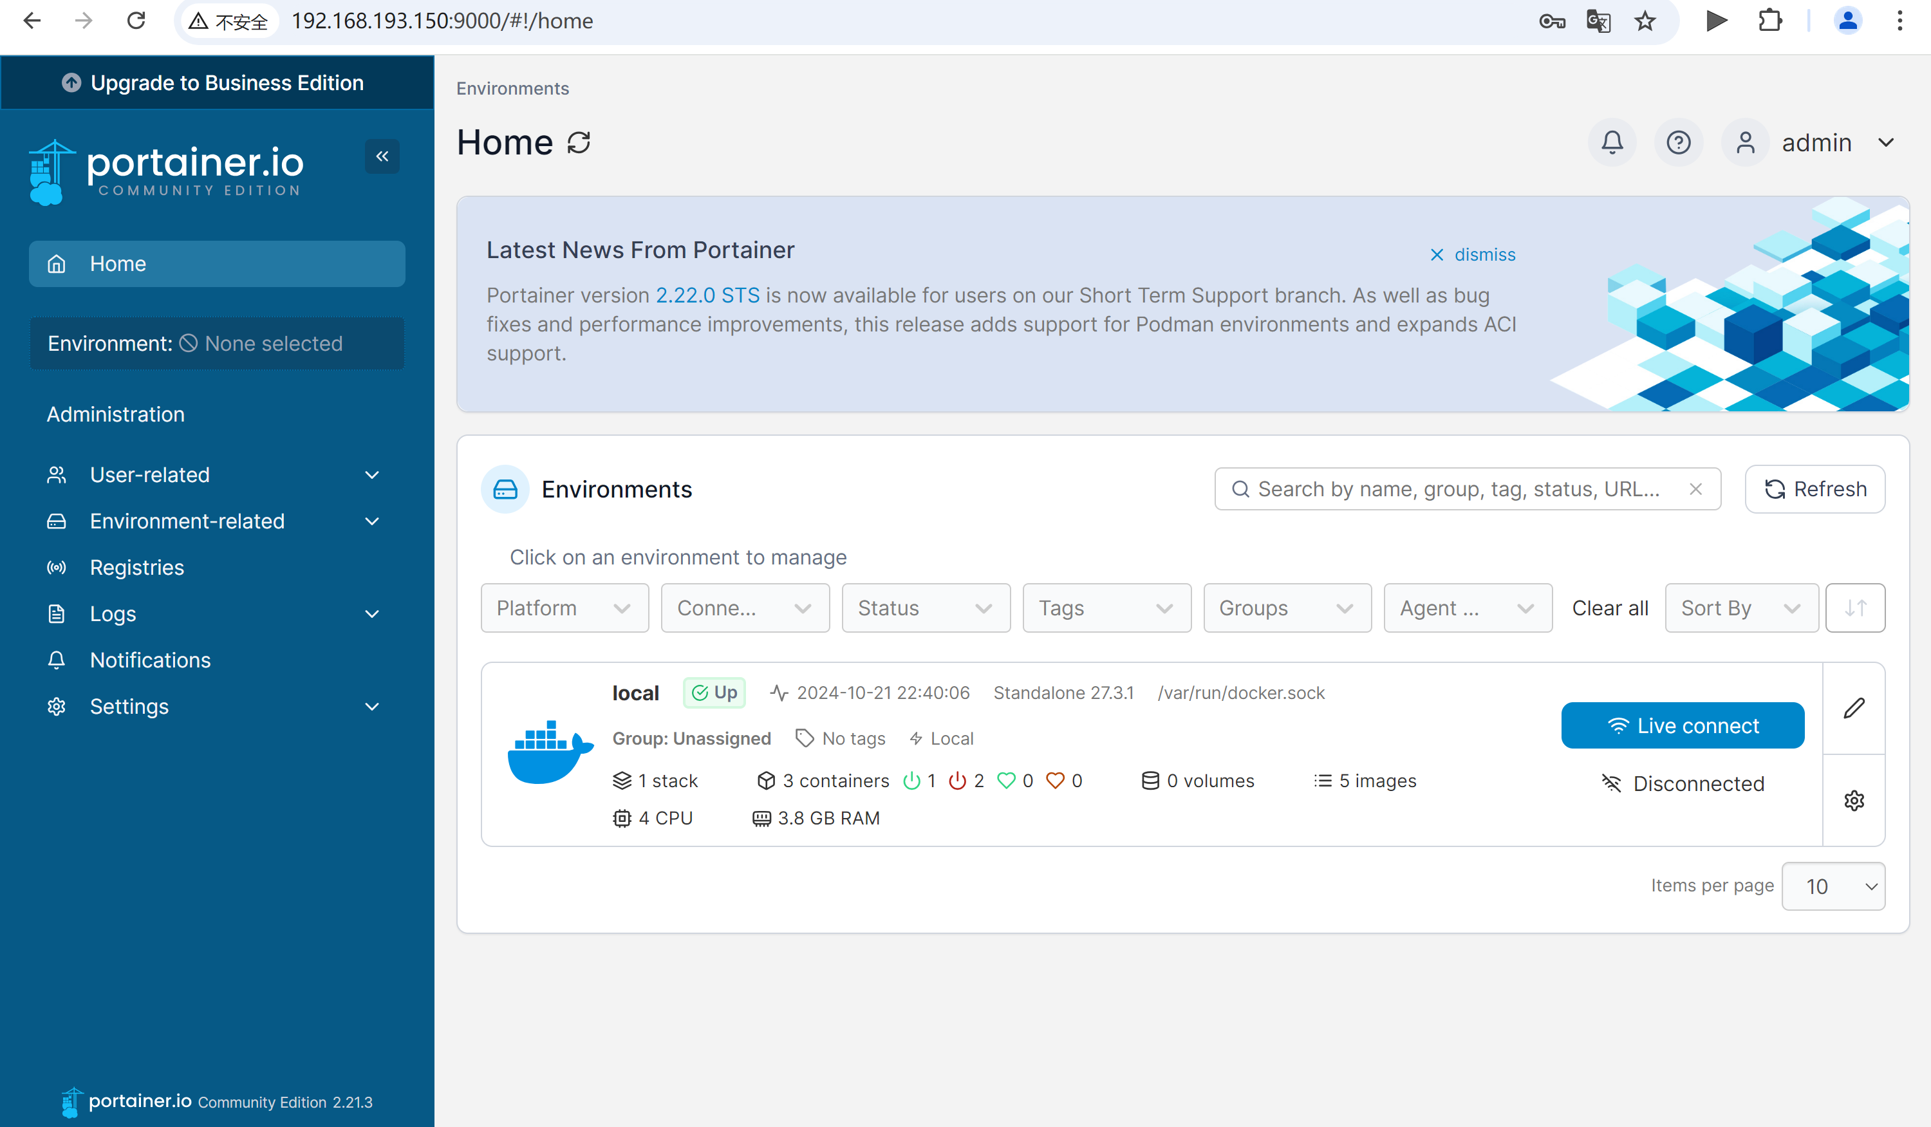The height and width of the screenshot is (1127, 1931).
Task: Open local environment settings gear icon
Action: 1854,801
